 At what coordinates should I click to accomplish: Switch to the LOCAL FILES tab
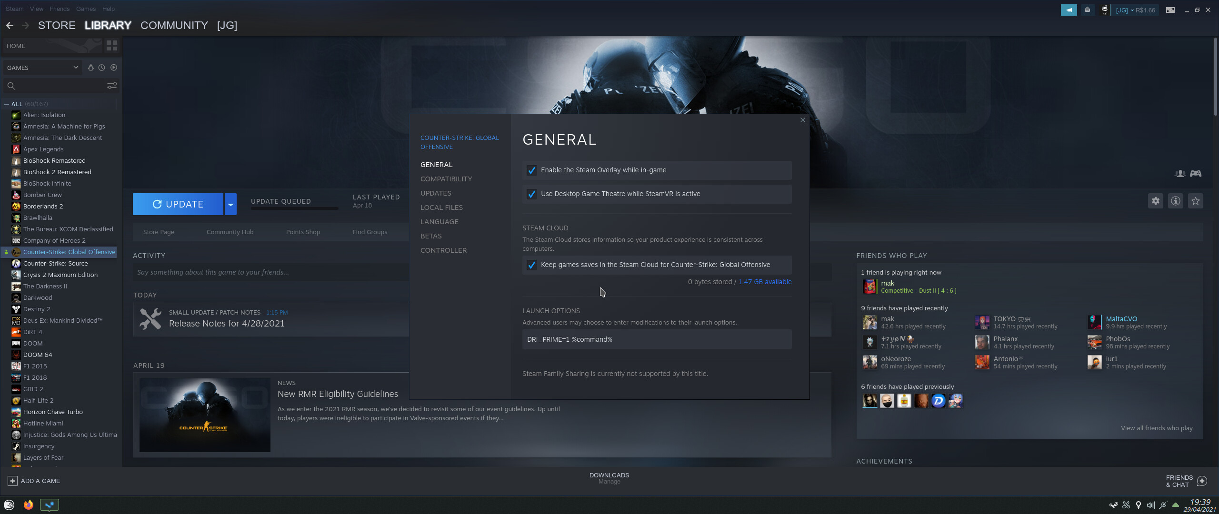(x=441, y=208)
